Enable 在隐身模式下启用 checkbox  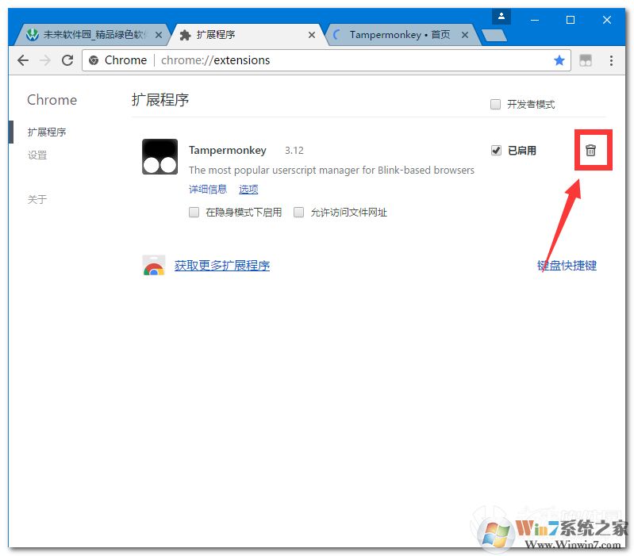click(194, 212)
